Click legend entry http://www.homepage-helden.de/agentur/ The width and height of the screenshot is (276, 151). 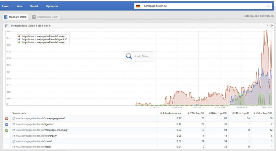click(x=44, y=39)
